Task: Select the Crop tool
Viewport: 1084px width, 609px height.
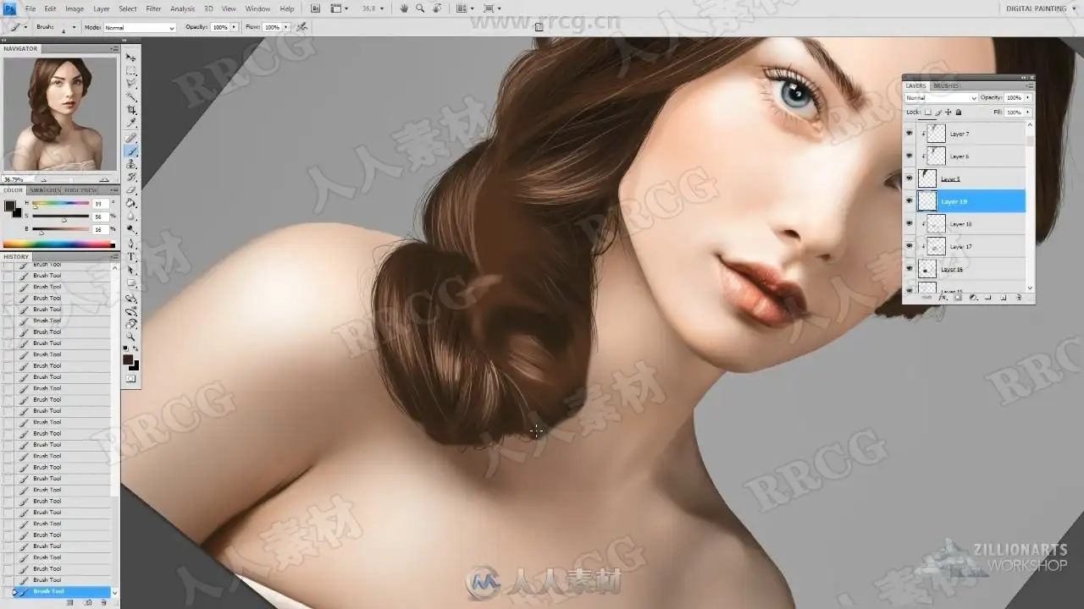Action: pyautogui.click(x=131, y=110)
